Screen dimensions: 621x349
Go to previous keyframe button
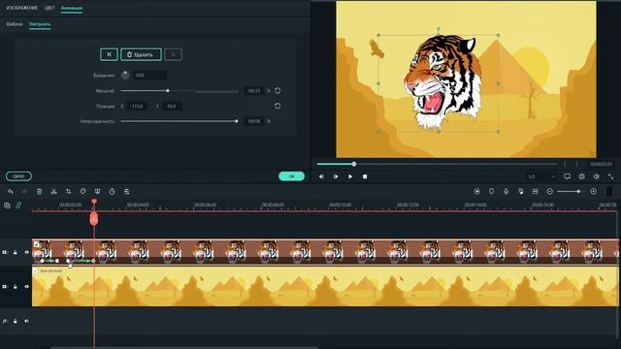point(109,54)
